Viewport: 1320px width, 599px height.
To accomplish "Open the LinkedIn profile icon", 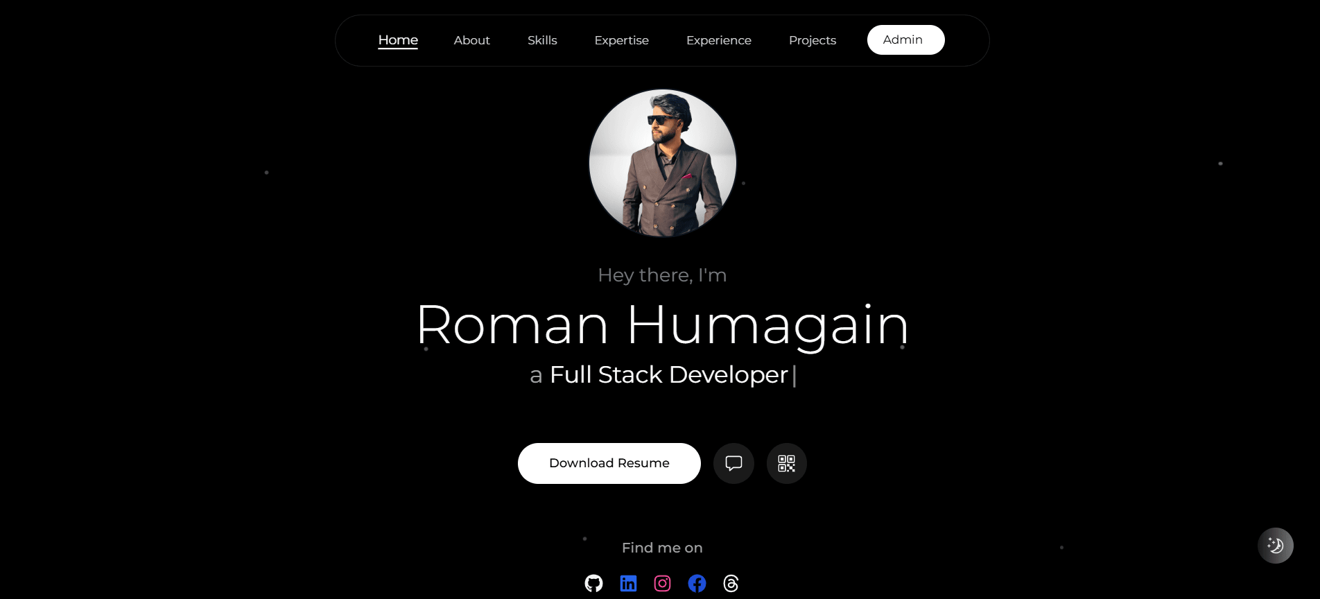I will (x=628, y=584).
